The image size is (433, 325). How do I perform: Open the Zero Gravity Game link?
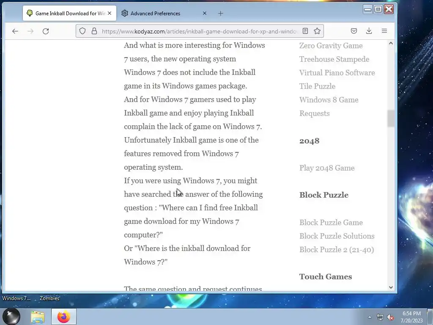[331, 46]
